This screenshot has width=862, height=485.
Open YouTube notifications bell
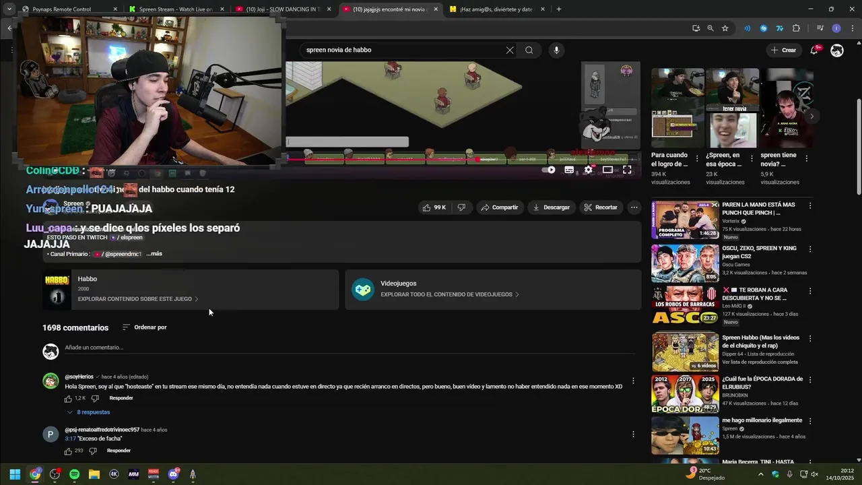pos(814,50)
